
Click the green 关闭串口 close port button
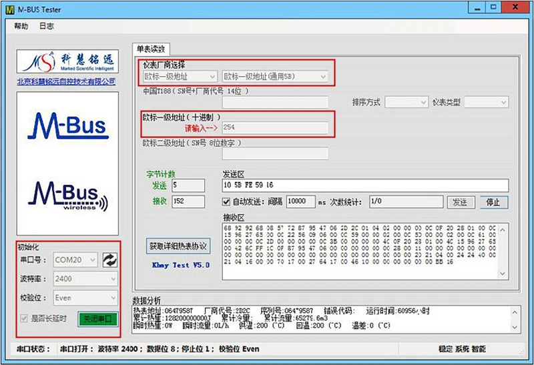click(97, 319)
